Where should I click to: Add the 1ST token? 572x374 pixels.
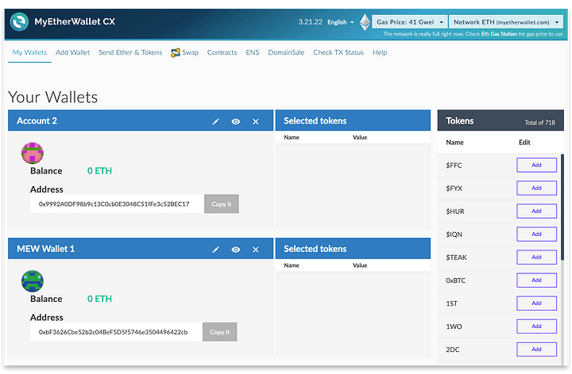click(x=536, y=303)
